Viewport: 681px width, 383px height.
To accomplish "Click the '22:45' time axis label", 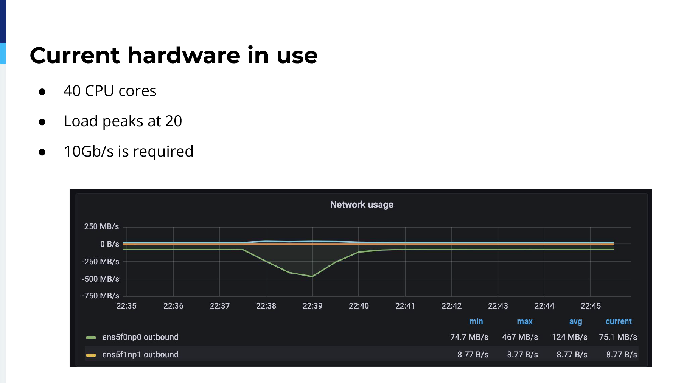I will (591, 306).
